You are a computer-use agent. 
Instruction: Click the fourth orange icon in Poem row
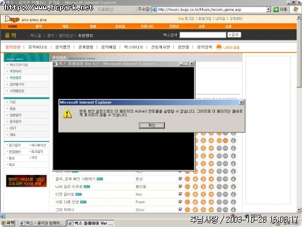click(211, 202)
